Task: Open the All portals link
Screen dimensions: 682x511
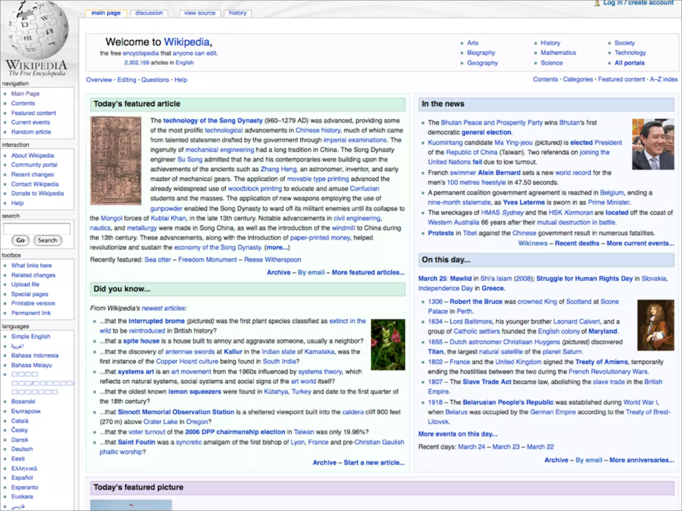Action: tap(629, 63)
